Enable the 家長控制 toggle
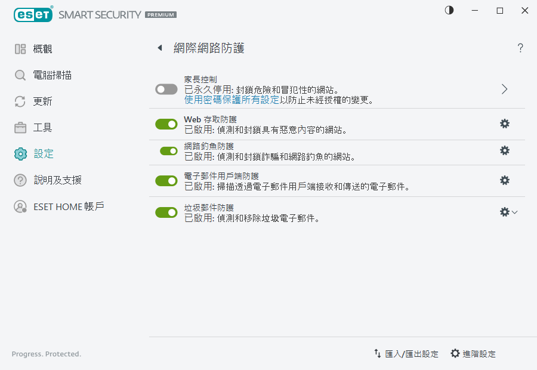Viewport: 537px width, 370px height. (x=166, y=89)
